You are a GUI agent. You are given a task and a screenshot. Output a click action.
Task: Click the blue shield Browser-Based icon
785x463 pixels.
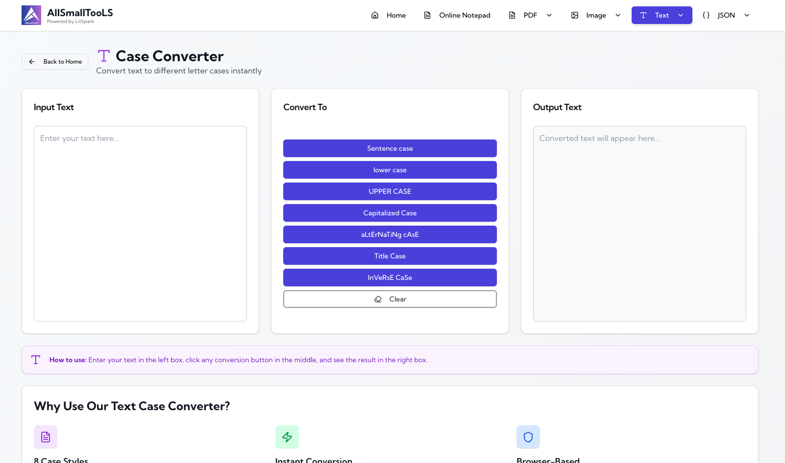(x=528, y=437)
